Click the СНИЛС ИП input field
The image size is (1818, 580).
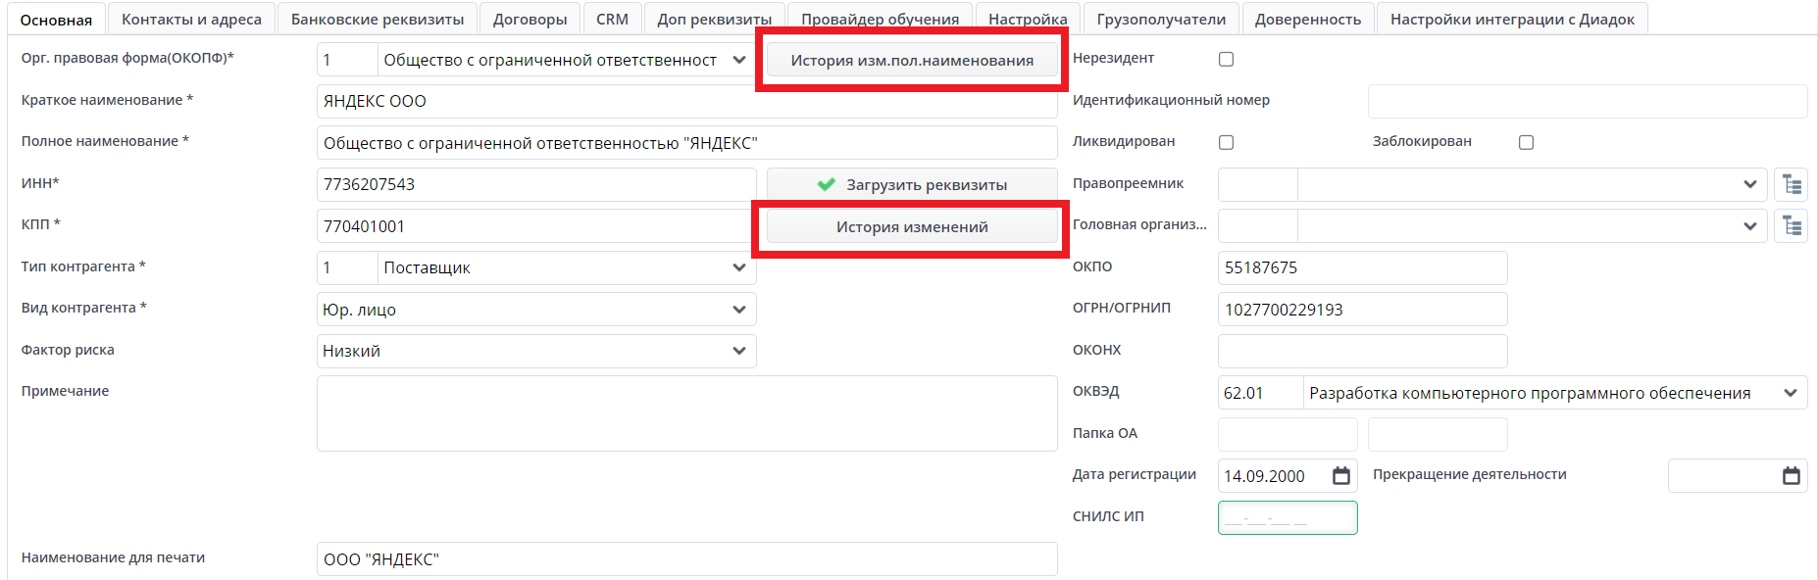[1287, 518]
